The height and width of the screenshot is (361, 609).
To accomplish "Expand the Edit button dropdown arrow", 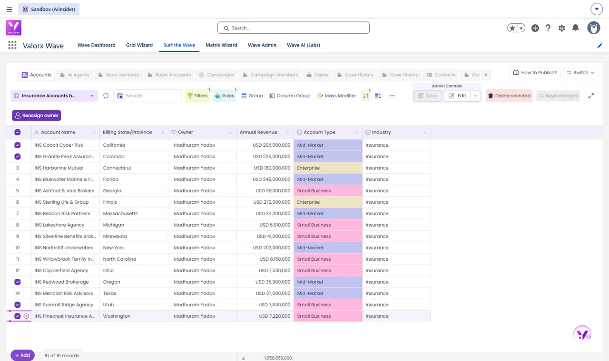I will click(475, 95).
